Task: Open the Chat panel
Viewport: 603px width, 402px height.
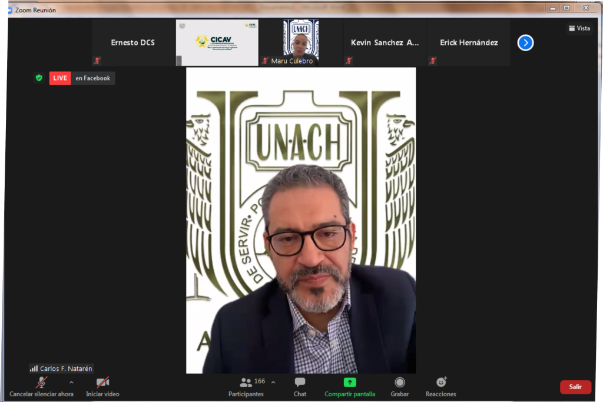Action: pyautogui.click(x=300, y=387)
